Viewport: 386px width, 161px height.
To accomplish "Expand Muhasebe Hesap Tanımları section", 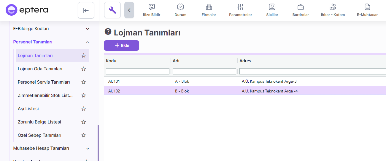I will (88, 148).
